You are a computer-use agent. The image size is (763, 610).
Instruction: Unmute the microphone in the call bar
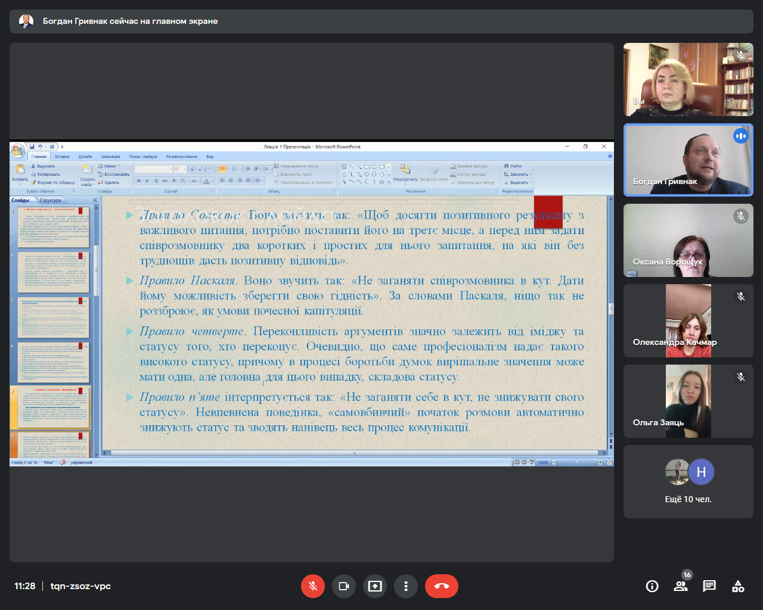click(x=313, y=586)
